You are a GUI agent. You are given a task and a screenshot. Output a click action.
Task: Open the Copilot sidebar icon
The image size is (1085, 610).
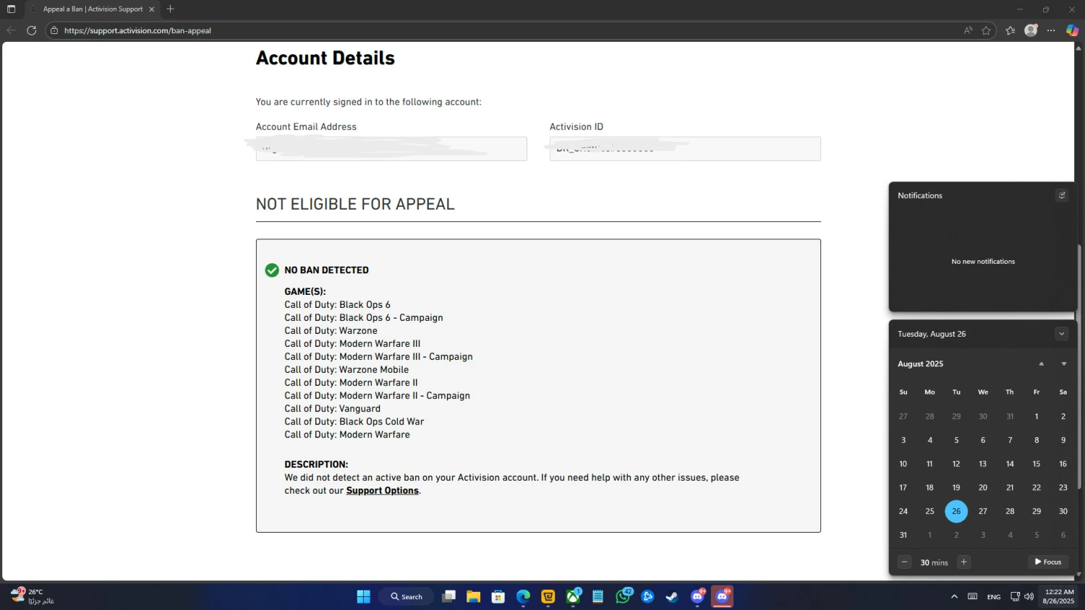coord(1072,30)
